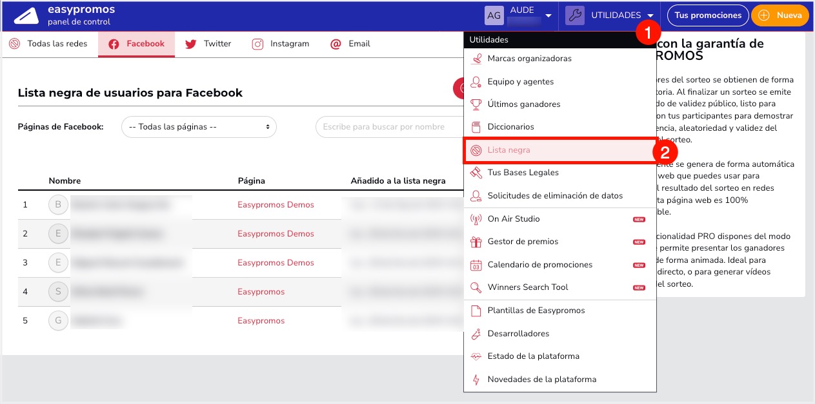The height and width of the screenshot is (404, 815).
Task: Click the Facebook logo icon in tab
Action: pyautogui.click(x=114, y=44)
